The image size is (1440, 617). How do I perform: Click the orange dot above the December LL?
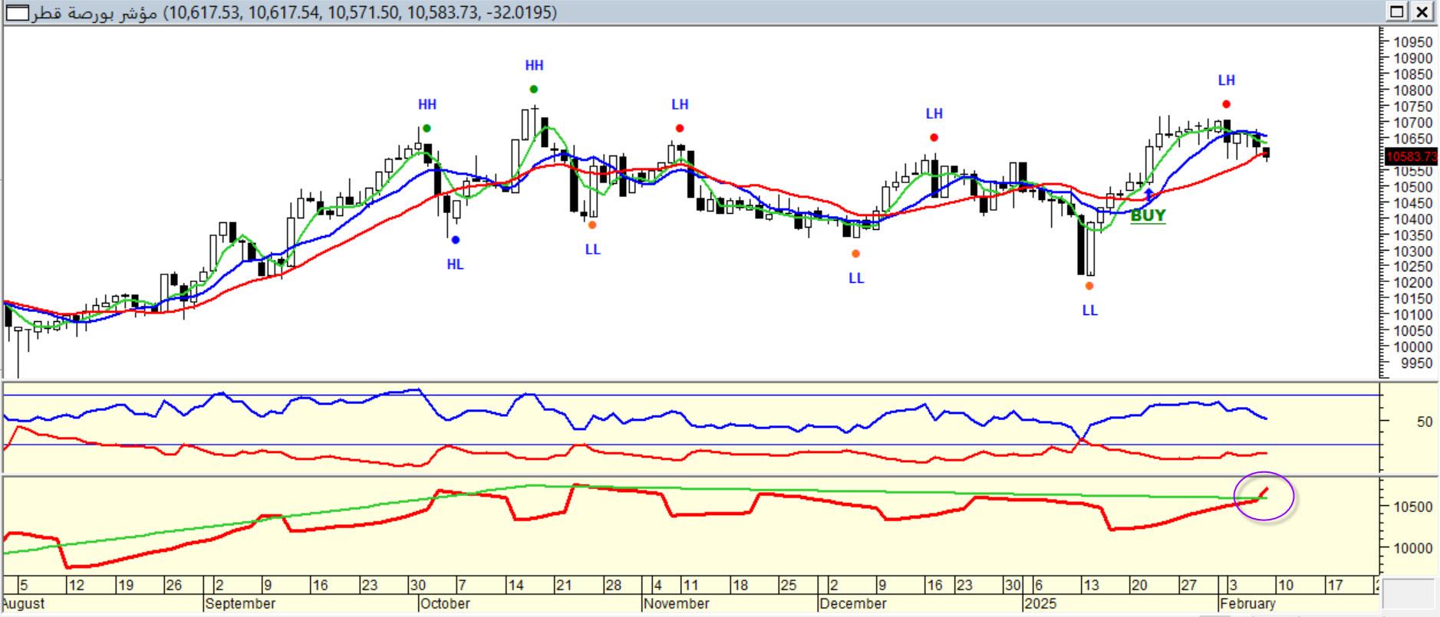(x=856, y=254)
